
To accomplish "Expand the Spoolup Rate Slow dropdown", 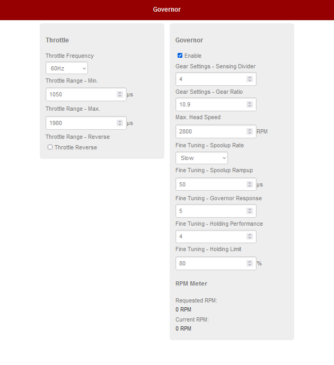I will pos(201,158).
